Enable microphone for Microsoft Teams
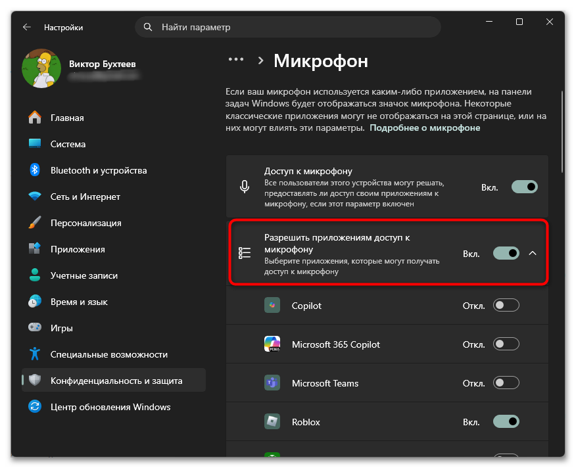 [x=506, y=383]
